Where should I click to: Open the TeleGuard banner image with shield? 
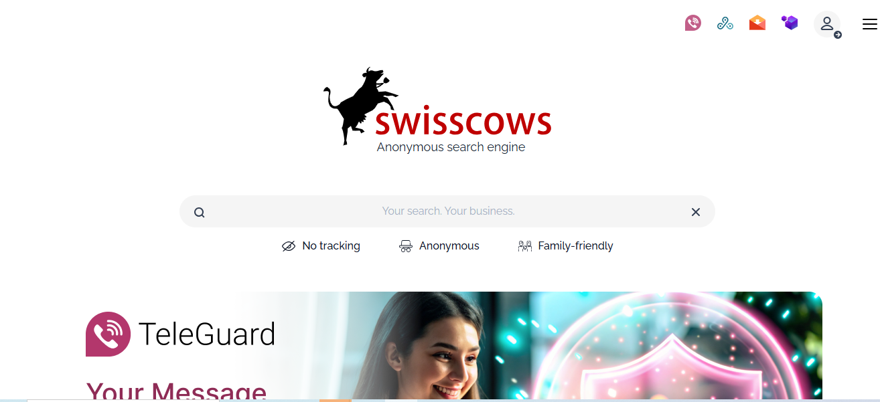589,345
